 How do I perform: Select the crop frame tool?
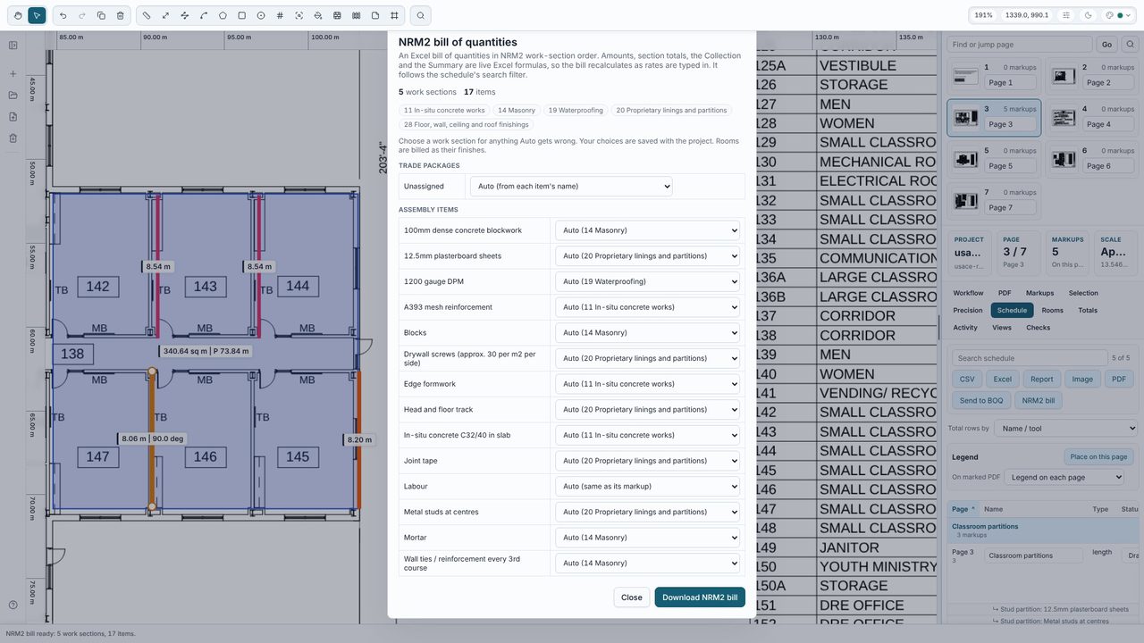(x=394, y=15)
